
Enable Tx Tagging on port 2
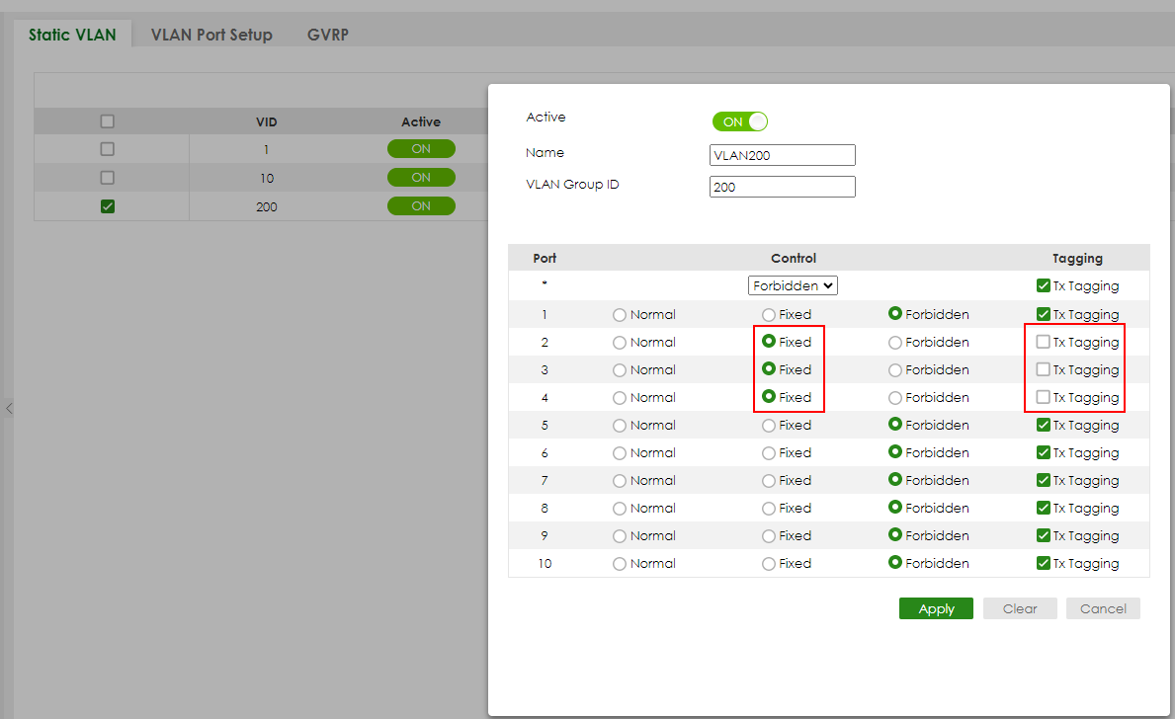coord(1044,342)
